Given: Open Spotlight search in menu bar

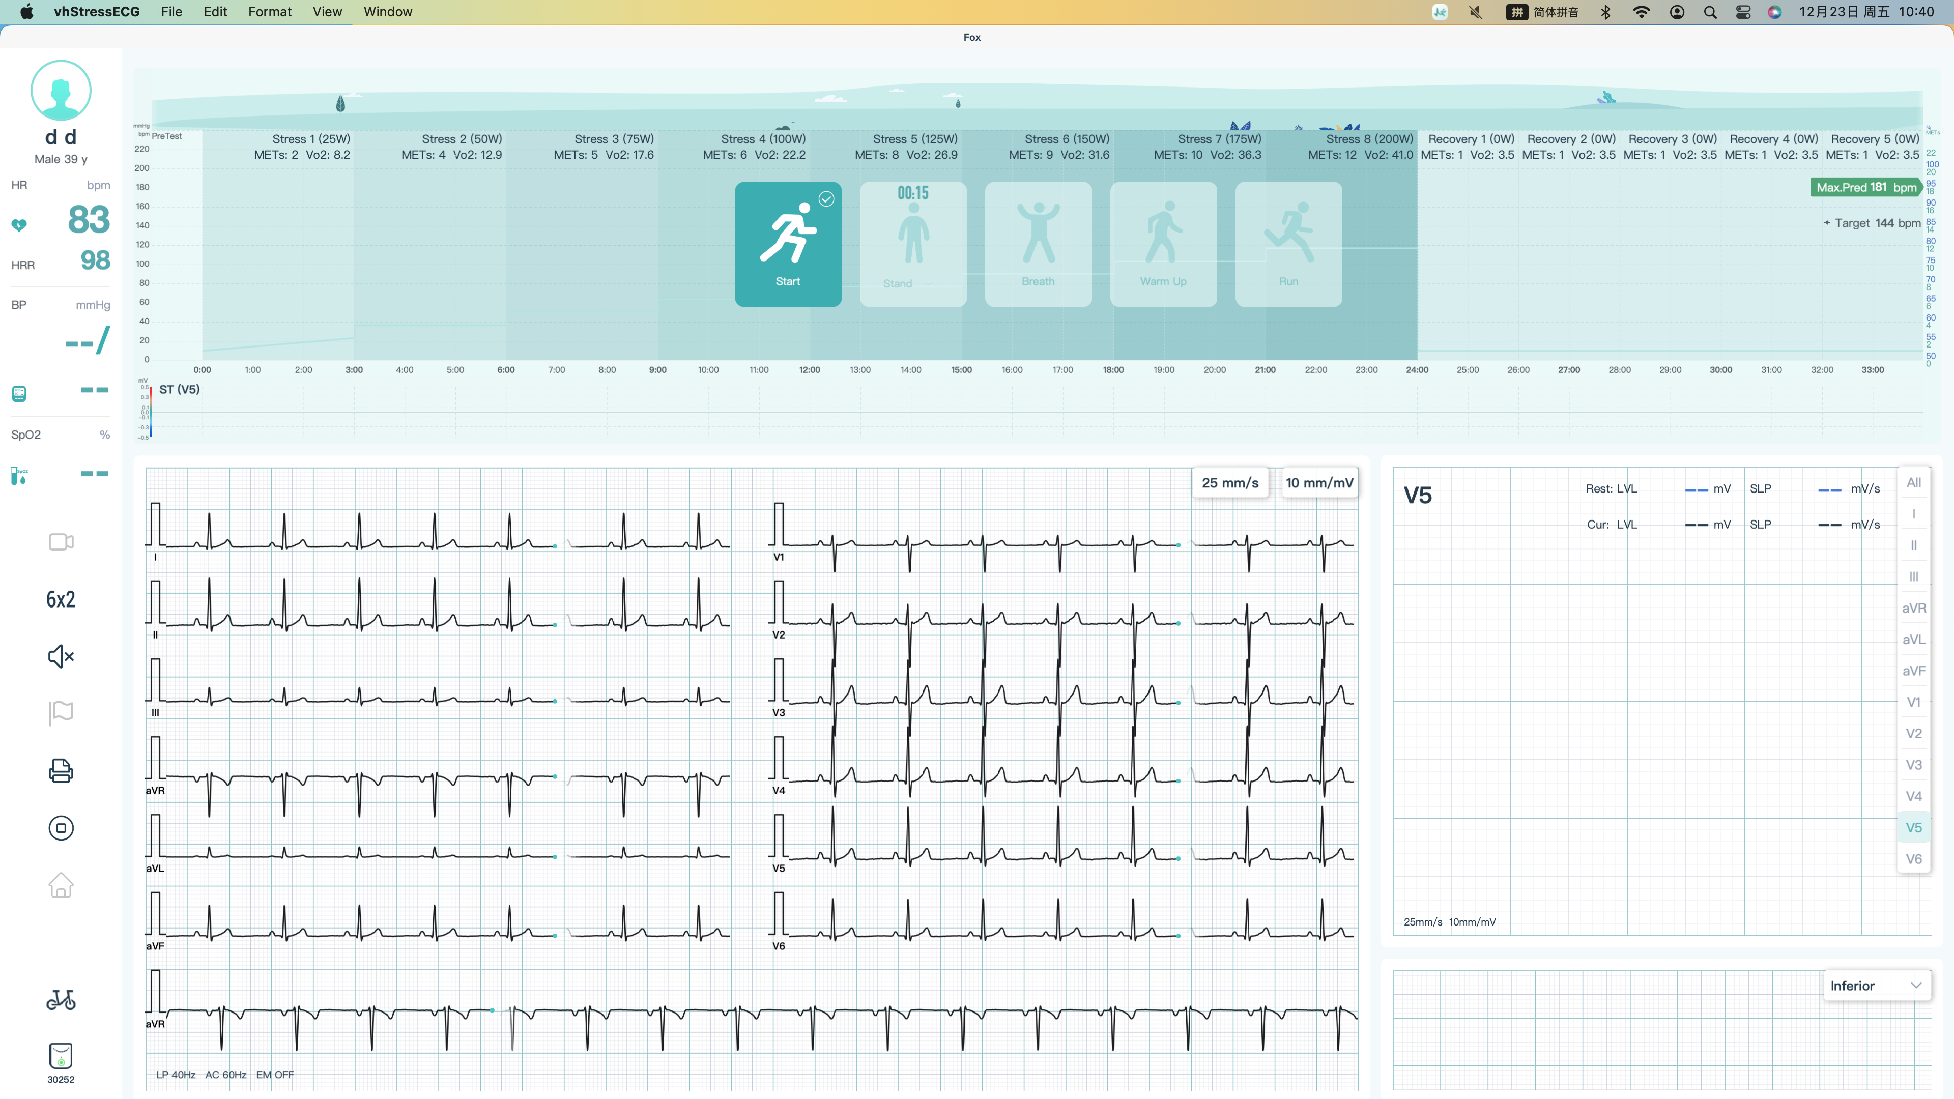Looking at the screenshot, I should [1710, 11].
